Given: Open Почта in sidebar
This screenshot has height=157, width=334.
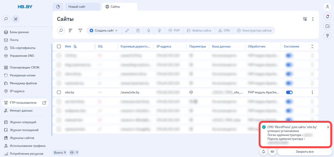Looking at the screenshot, I should [25, 40].
